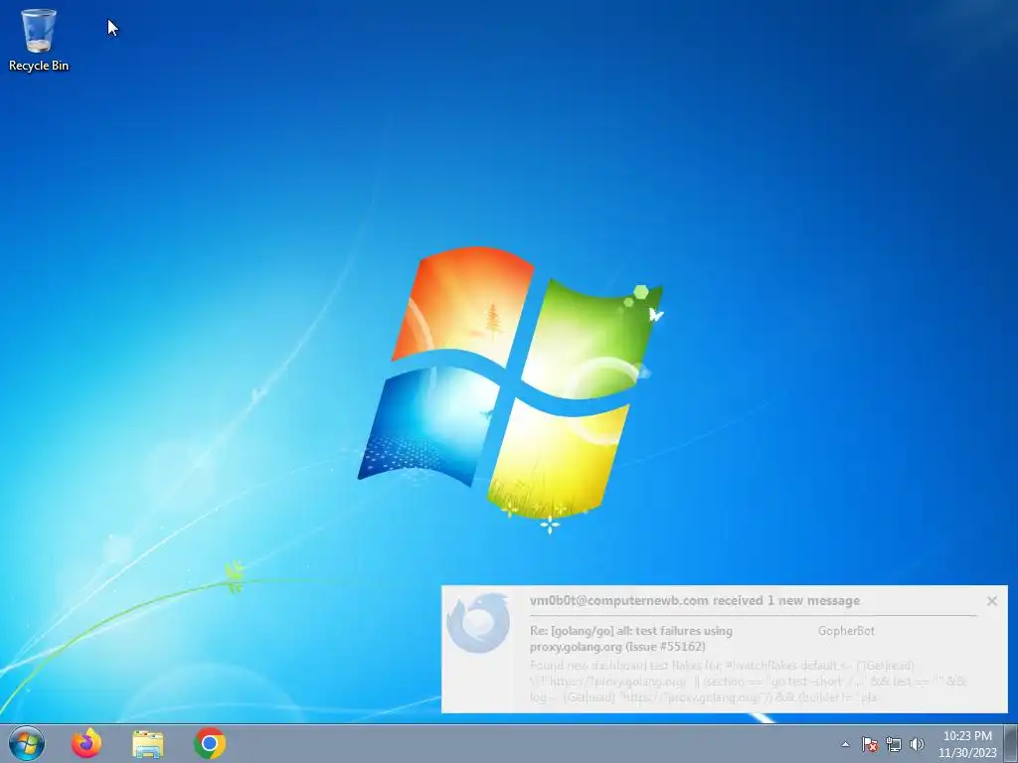Open the clock showing 10:23 PM

coord(967,736)
